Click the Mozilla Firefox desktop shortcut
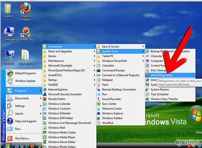 26,8
